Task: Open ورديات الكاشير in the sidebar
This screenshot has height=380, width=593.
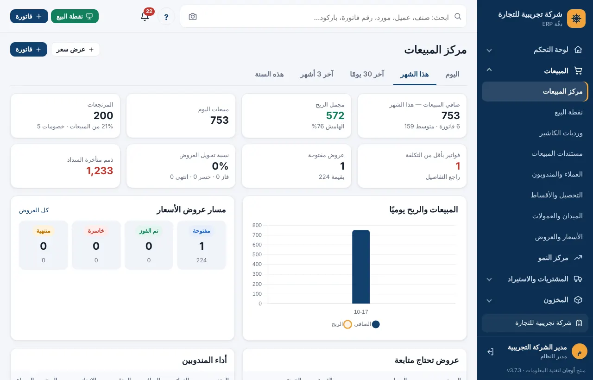Action: pyautogui.click(x=535, y=133)
